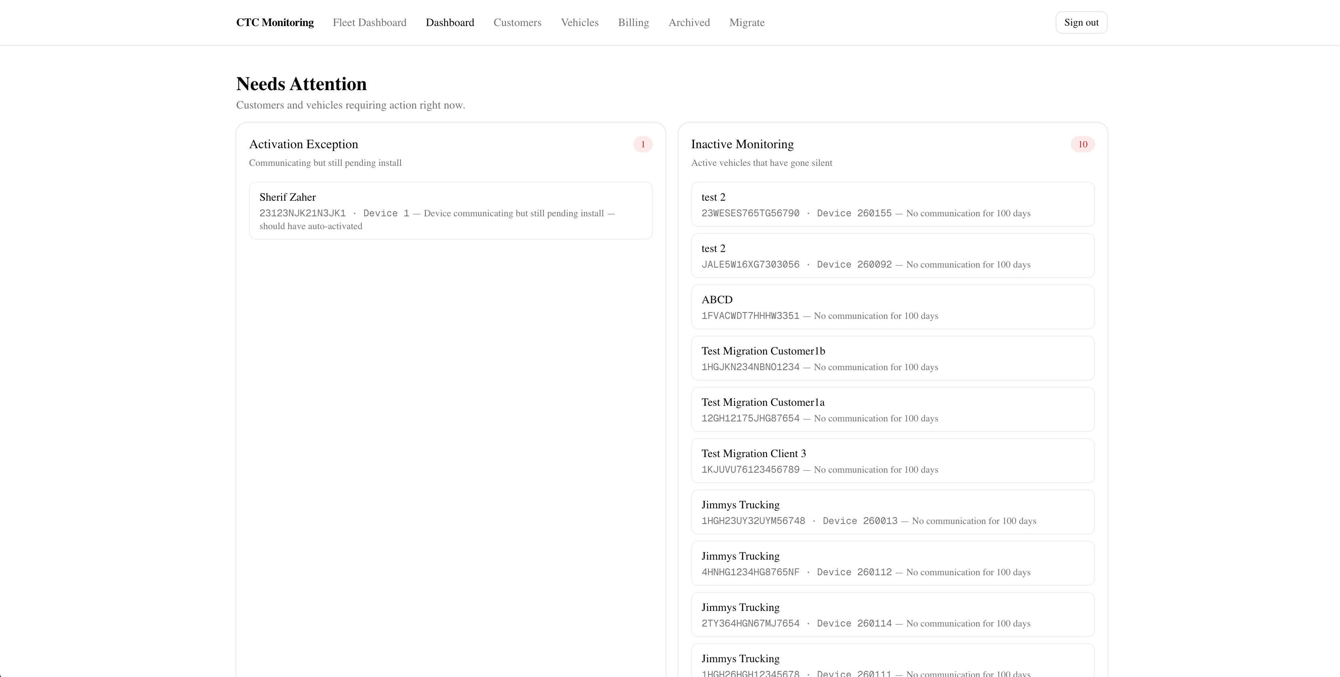1340x677 pixels.
Task: Click the Needs Attention page title
Action: 301,84
